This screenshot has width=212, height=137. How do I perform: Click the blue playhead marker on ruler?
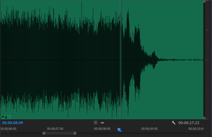[120, 130]
